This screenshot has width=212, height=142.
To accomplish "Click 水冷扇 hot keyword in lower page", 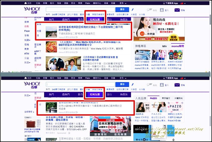I will click(142, 90).
